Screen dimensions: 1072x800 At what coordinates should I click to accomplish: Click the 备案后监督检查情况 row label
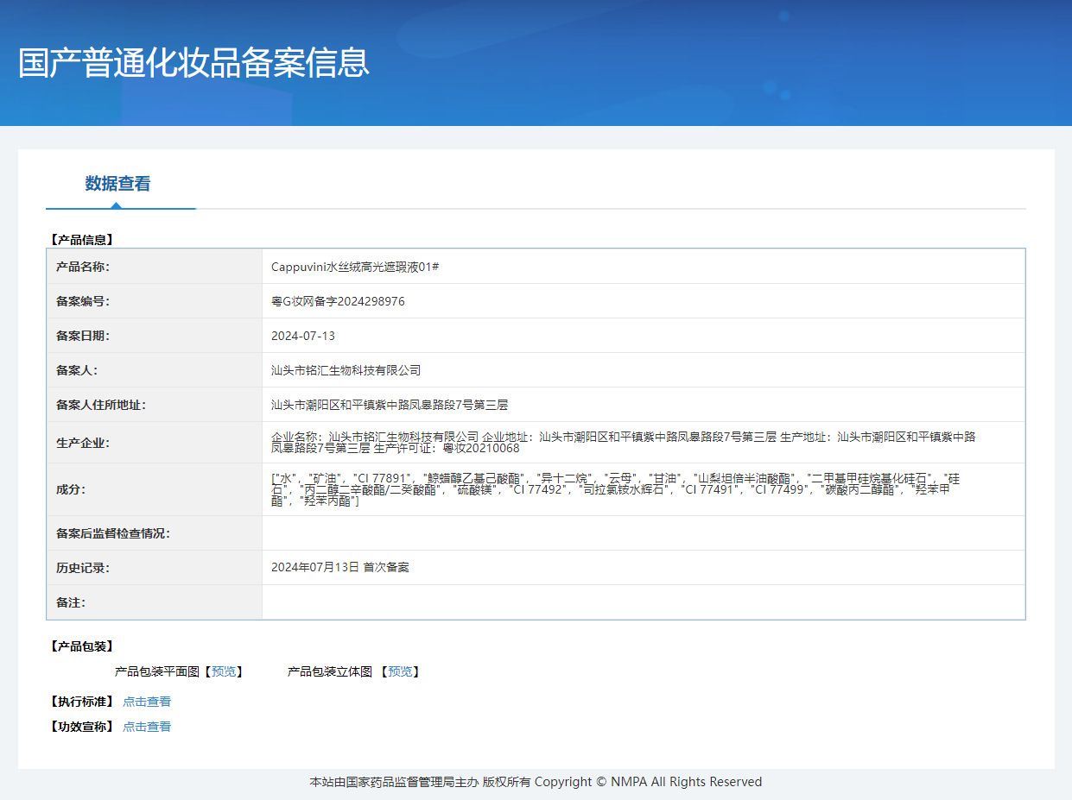pyautogui.click(x=113, y=533)
